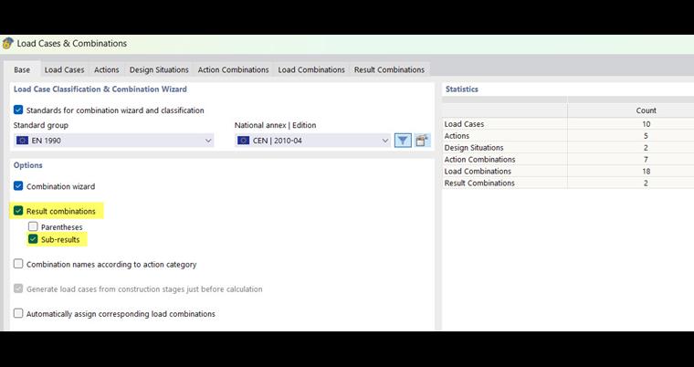Select the Design Situations statistics row
This screenshot has width=694, height=367.
coord(568,147)
